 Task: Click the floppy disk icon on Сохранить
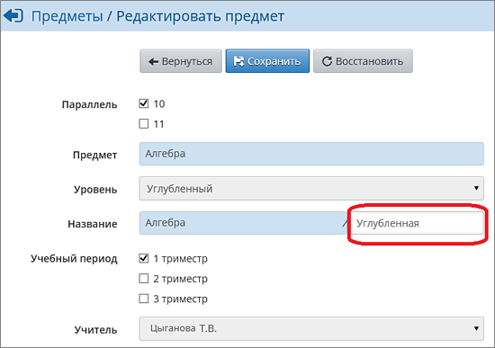click(238, 61)
